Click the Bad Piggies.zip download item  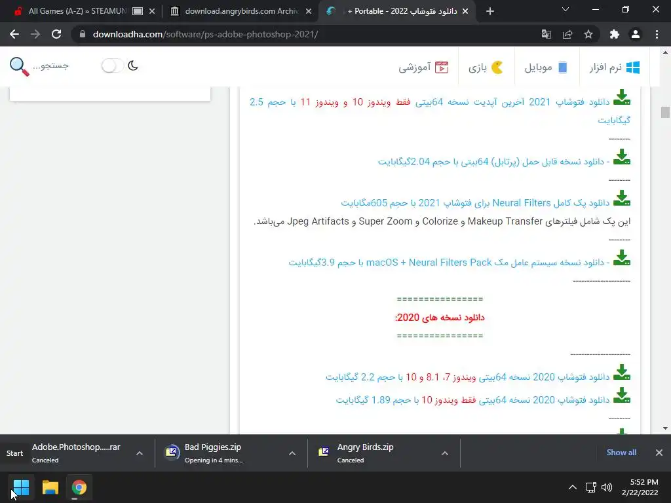coord(218,453)
